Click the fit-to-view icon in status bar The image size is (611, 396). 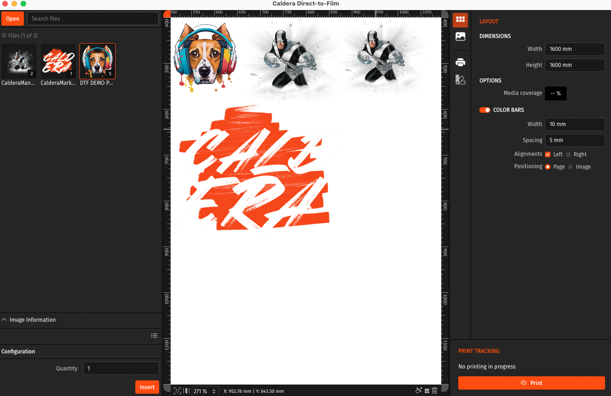[x=177, y=391]
